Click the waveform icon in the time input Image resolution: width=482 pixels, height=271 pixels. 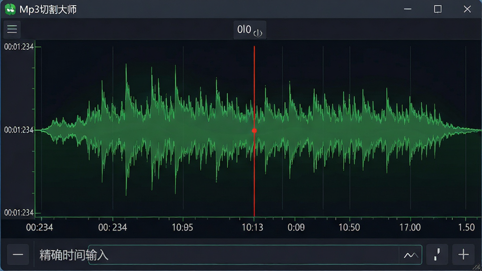(410, 255)
